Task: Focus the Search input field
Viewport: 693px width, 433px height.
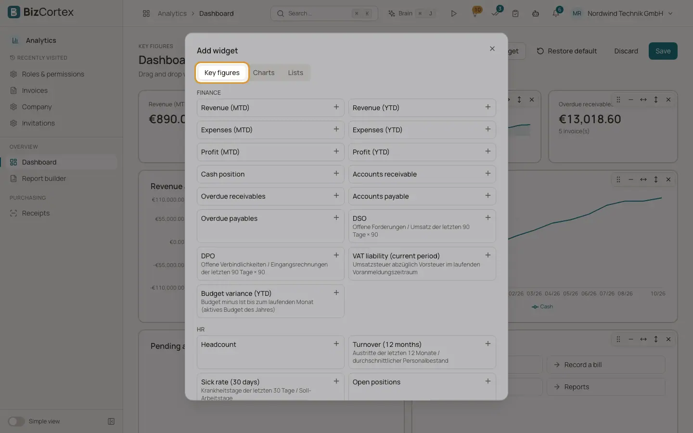Action: [x=324, y=13]
